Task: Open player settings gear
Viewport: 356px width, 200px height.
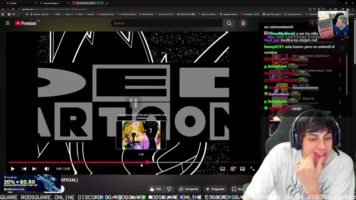Action: pos(233,169)
